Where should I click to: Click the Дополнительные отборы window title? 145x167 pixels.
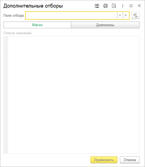click(33, 6)
